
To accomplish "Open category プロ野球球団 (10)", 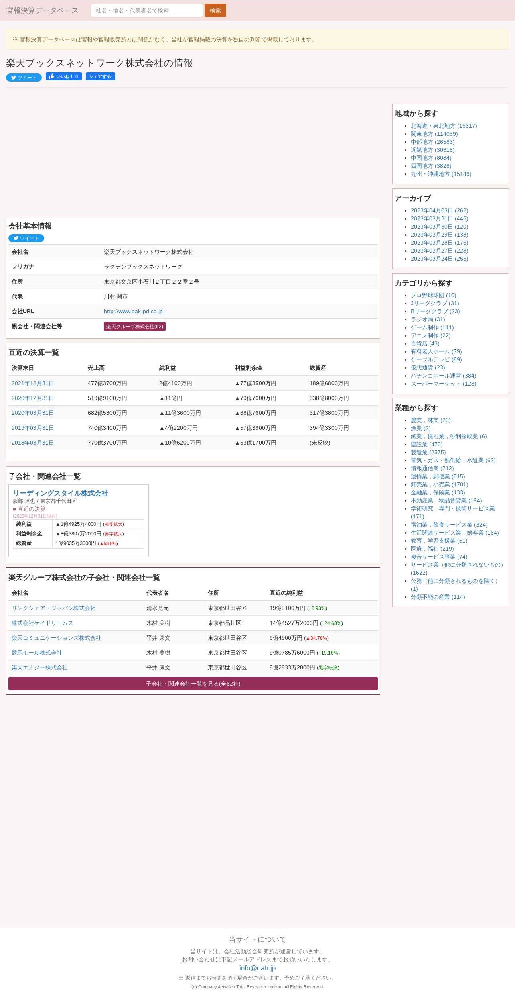I will pos(433,295).
